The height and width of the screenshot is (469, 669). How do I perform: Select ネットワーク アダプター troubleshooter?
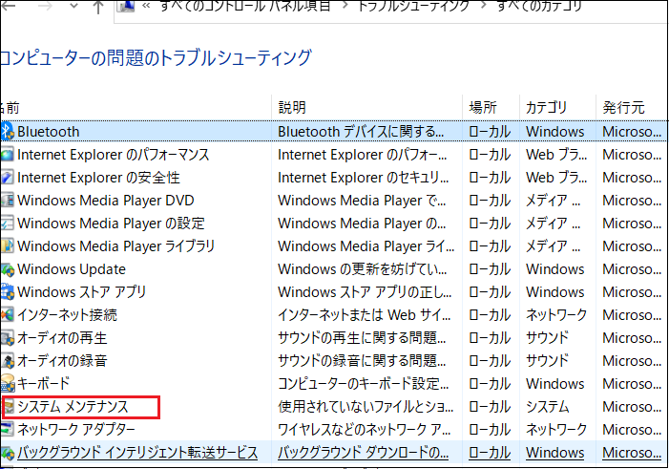[76, 430]
